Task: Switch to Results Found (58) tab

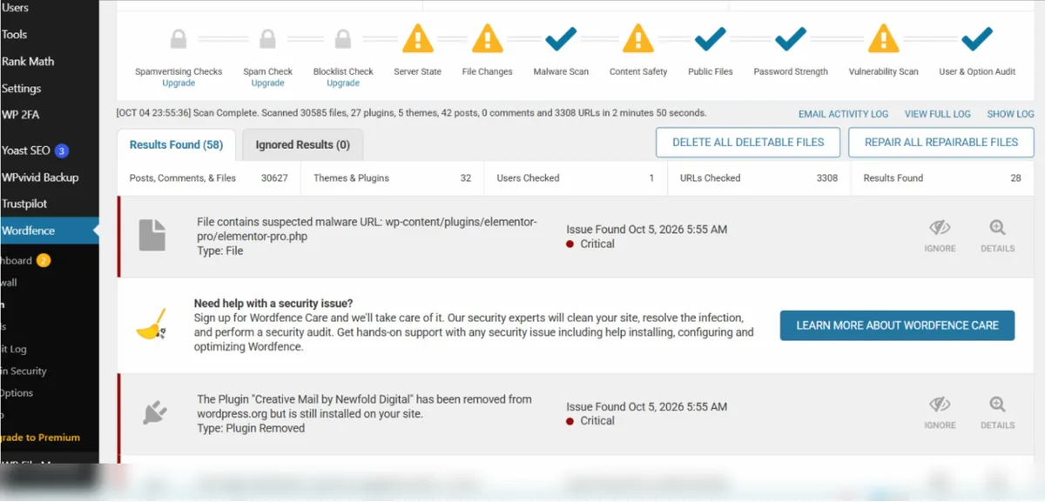Action: (x=177, y=144)
